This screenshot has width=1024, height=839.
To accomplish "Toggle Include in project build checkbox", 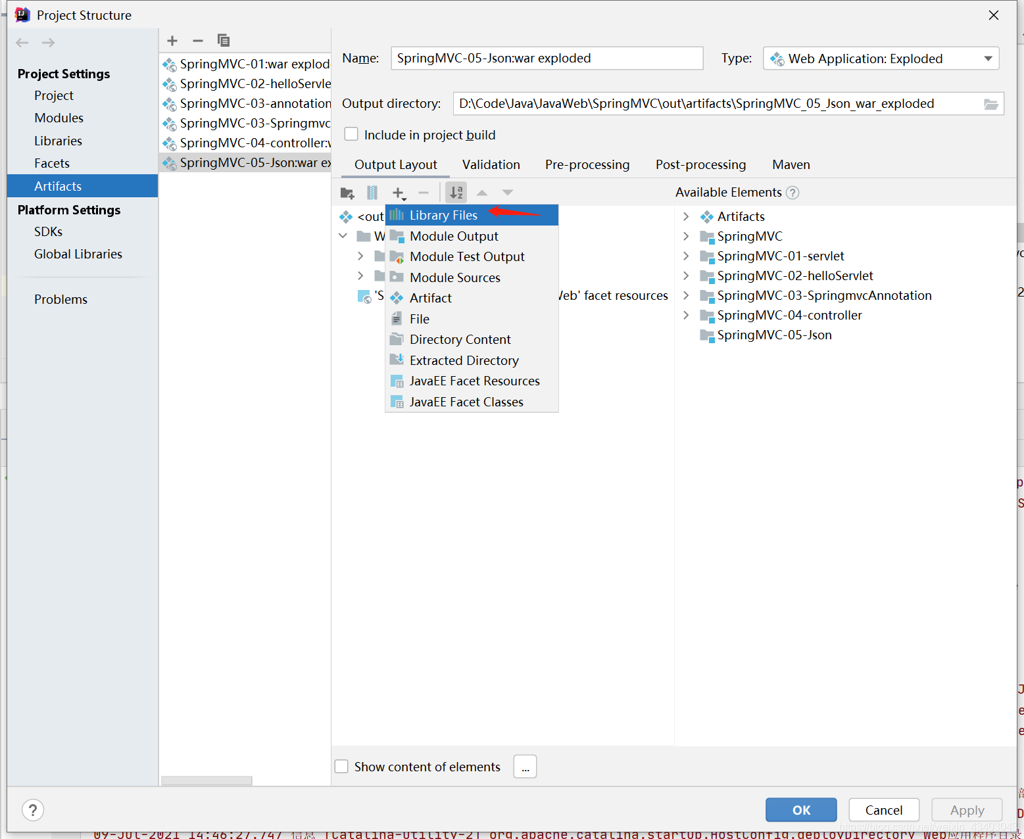I will click(352, 134).
